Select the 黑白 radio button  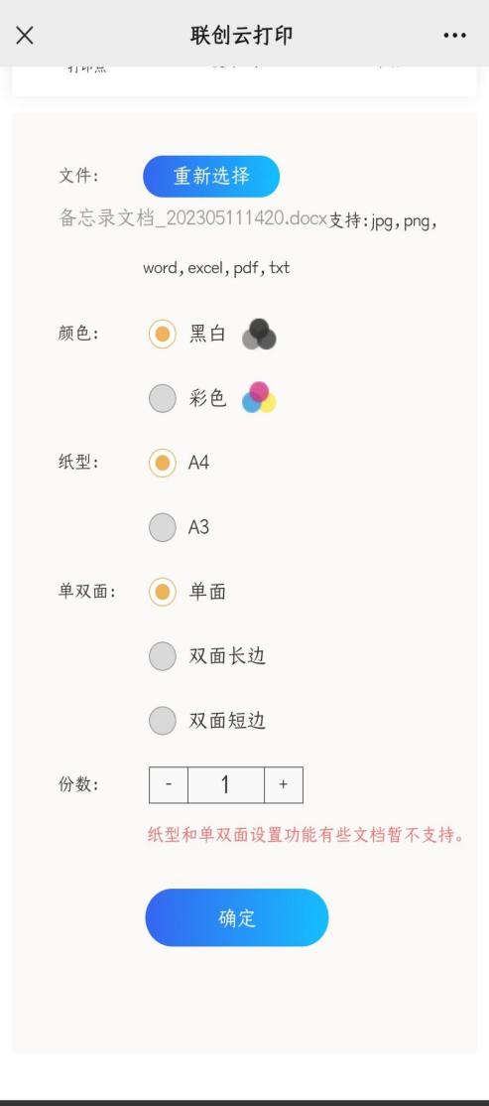162,334
